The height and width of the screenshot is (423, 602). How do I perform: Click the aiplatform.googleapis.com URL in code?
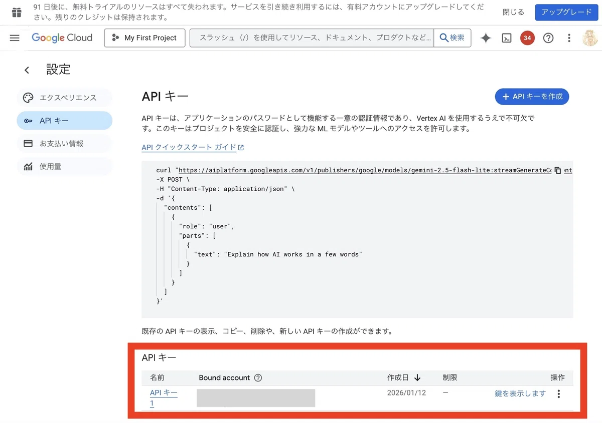[365, 170]
